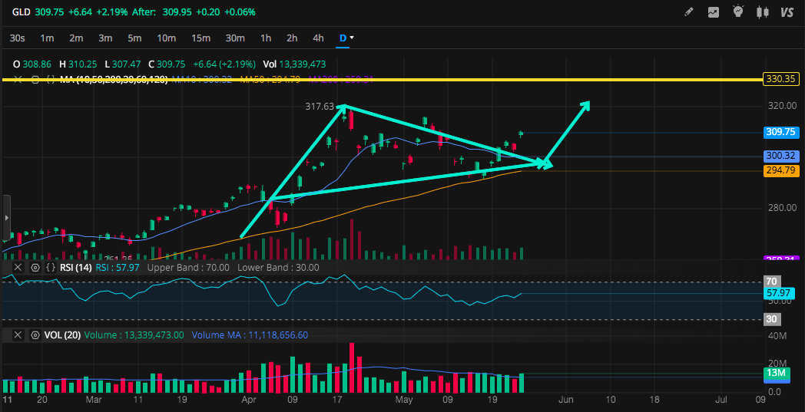Click the Jun date axis label
This screenshot has width=805, height=412.
(x=565, y=399)
